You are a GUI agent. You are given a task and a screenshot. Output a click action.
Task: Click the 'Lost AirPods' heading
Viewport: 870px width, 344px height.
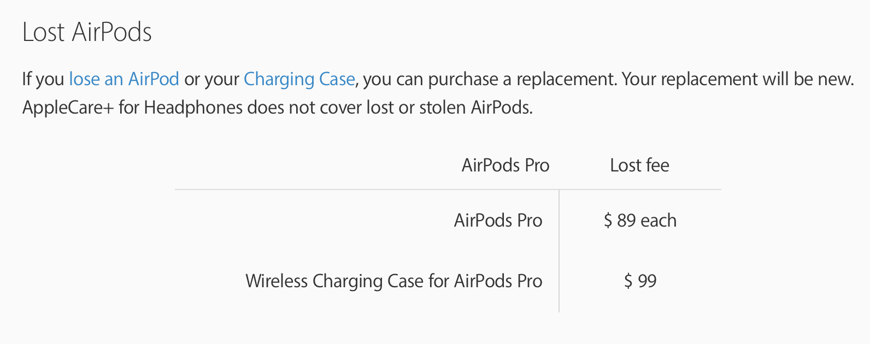pos(87,32)
